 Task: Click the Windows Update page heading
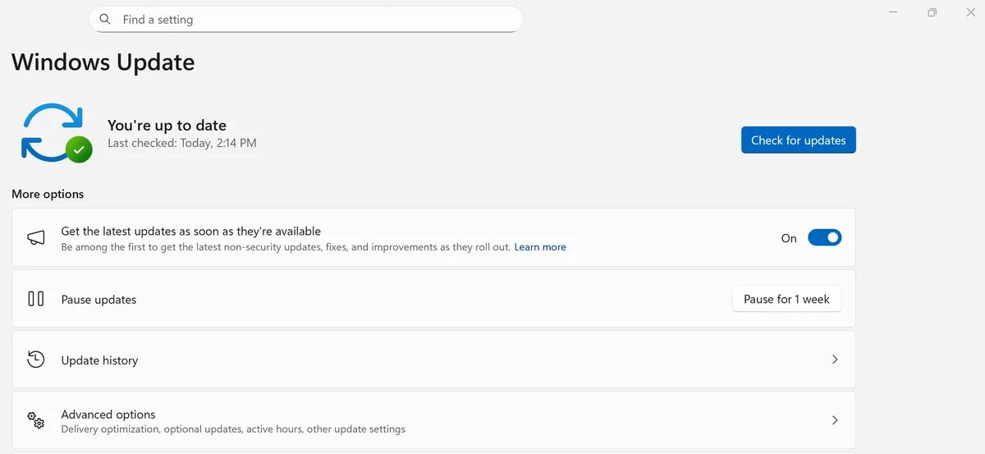pyautogui.click(x=103, y=62)
